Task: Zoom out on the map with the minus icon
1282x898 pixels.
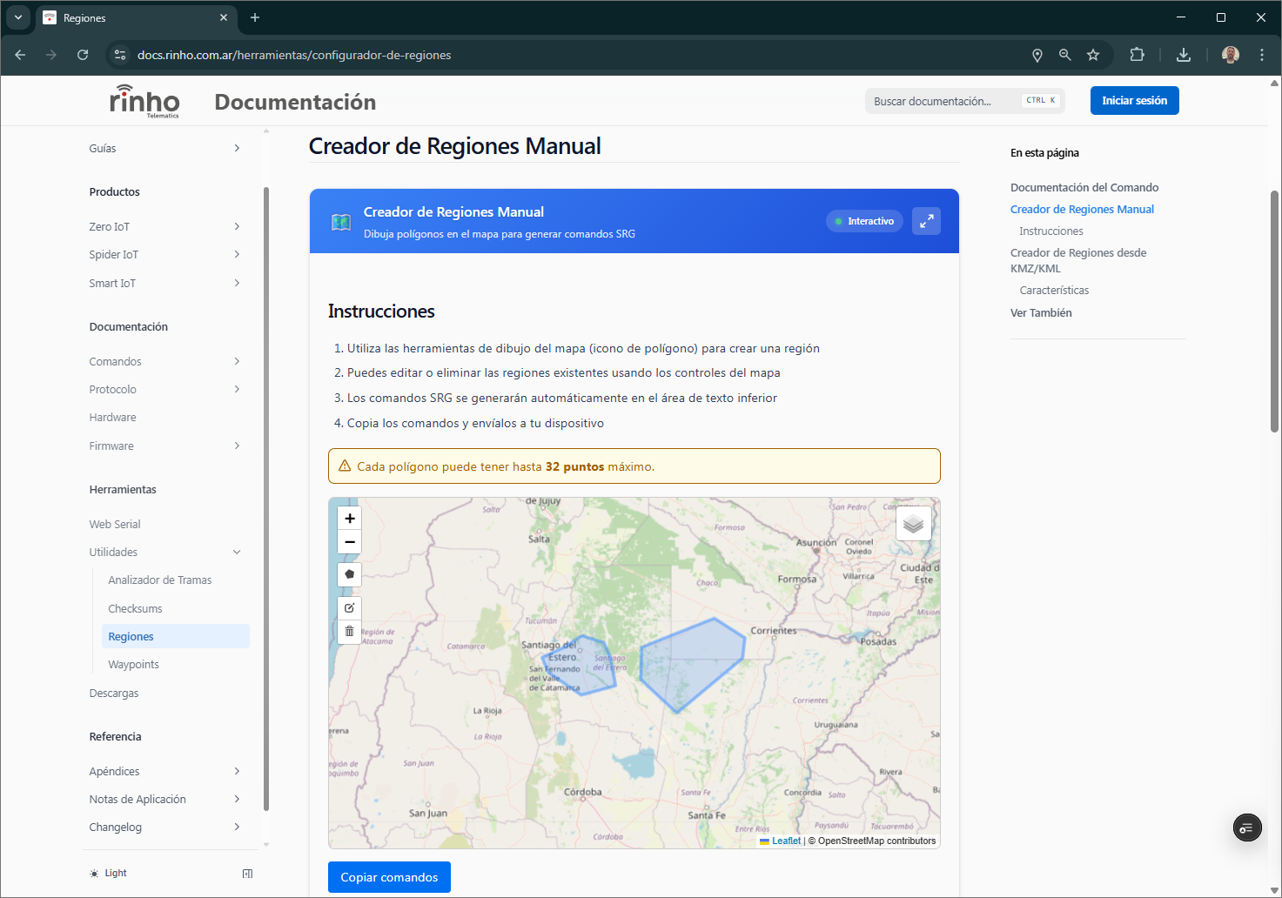Action: (349, 542)
